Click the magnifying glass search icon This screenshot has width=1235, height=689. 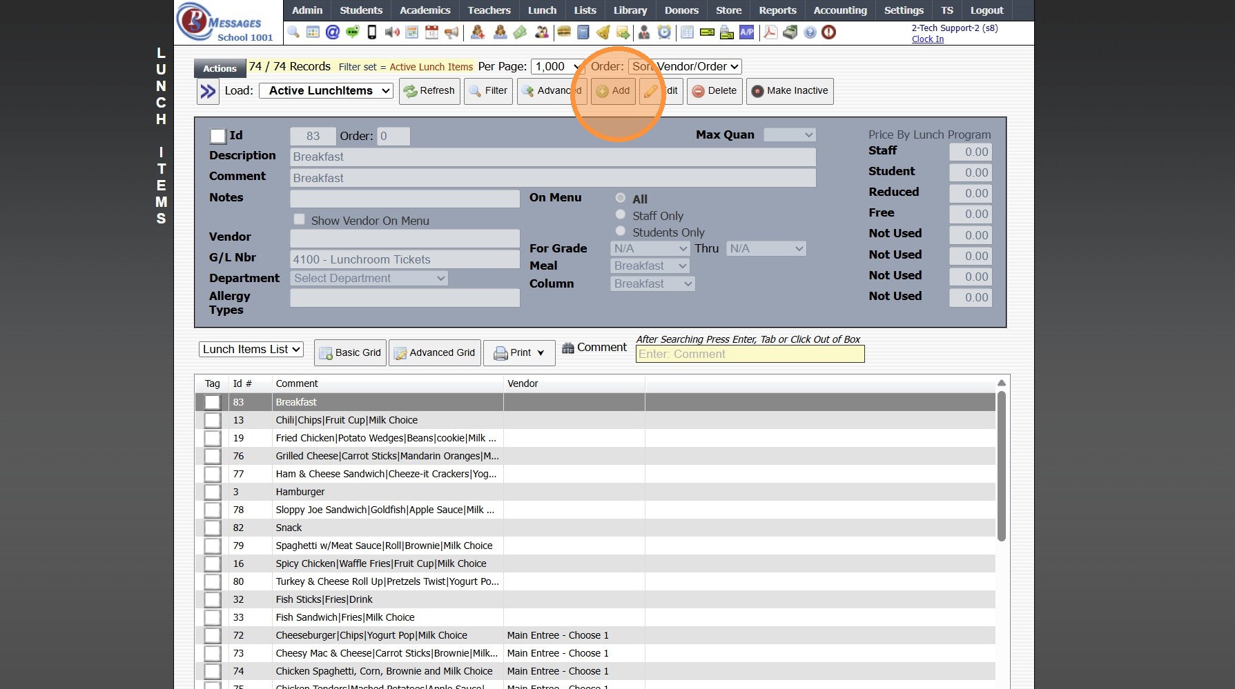294,32
